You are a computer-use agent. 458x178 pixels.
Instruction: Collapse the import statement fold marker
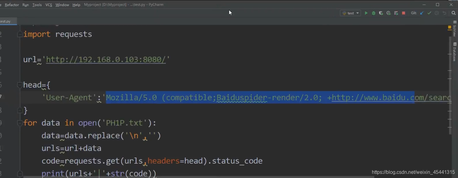point(20,34)
